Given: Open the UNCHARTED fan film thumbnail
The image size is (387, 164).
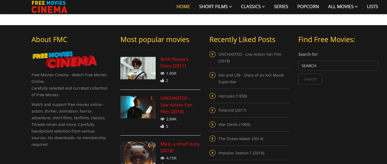Looking at the screenshot, I should [138, 107].
